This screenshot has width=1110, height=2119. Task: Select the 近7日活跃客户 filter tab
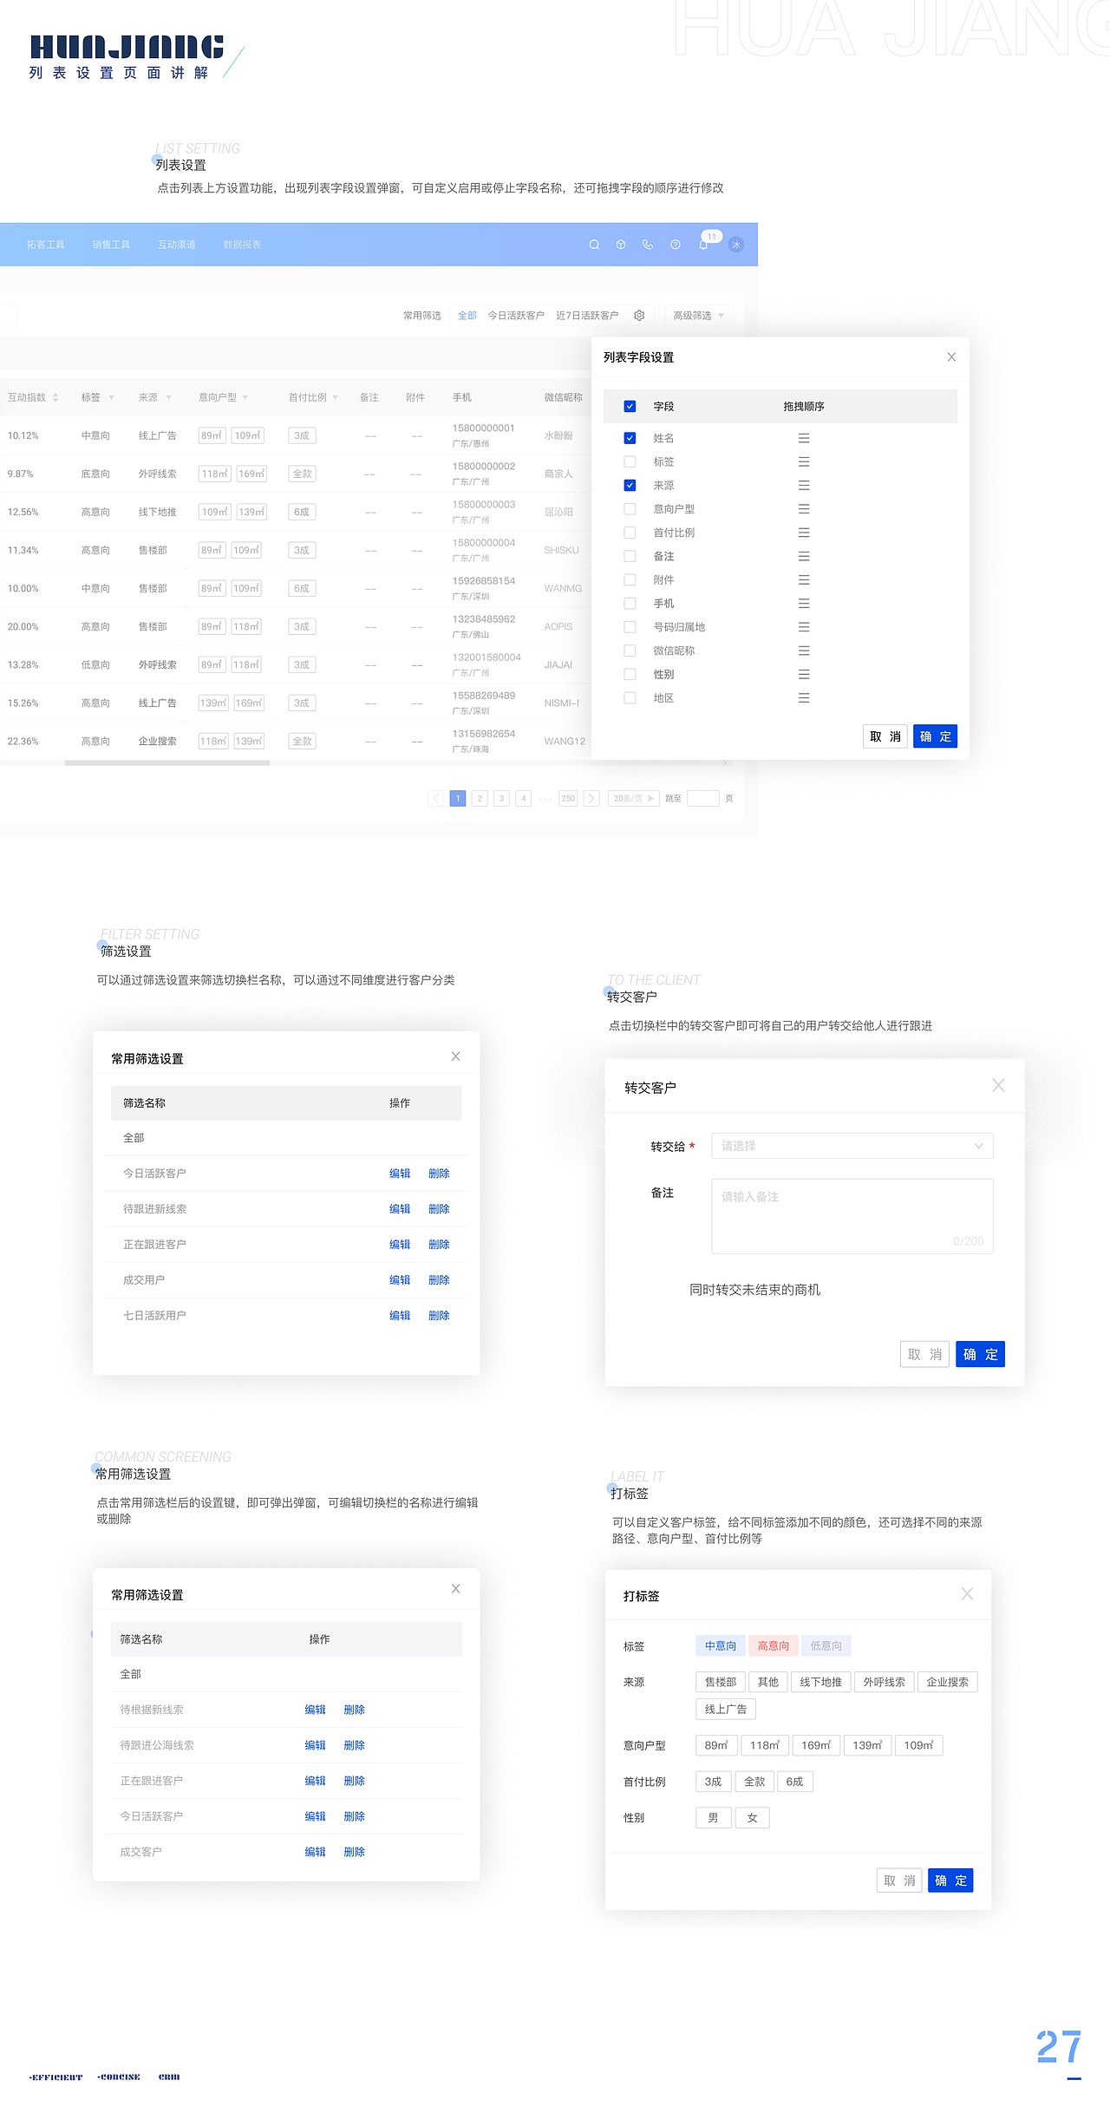click(x=587, y=316)
